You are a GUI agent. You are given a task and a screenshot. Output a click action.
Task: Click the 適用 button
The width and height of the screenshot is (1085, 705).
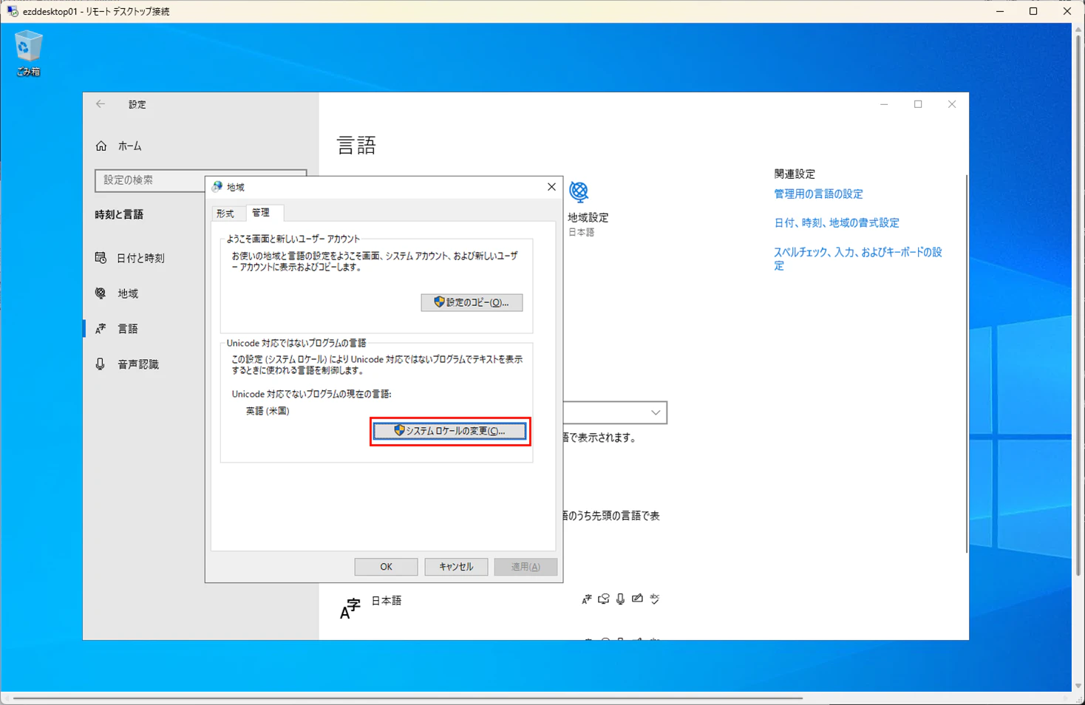[x=526, y=567]
